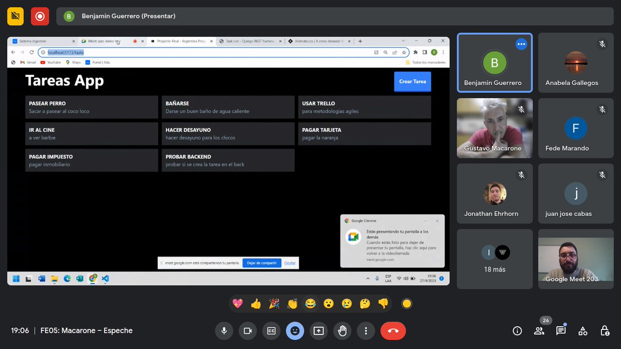Toggle the microphone

[x=224, y=331]
